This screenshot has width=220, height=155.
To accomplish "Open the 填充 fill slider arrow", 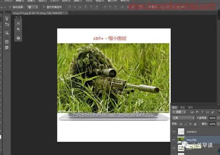I will [218, 124].
